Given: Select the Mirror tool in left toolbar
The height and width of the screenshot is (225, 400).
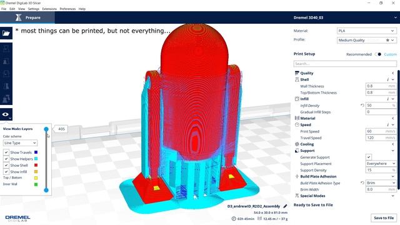Looking at the screenshot, I should 6,86.
